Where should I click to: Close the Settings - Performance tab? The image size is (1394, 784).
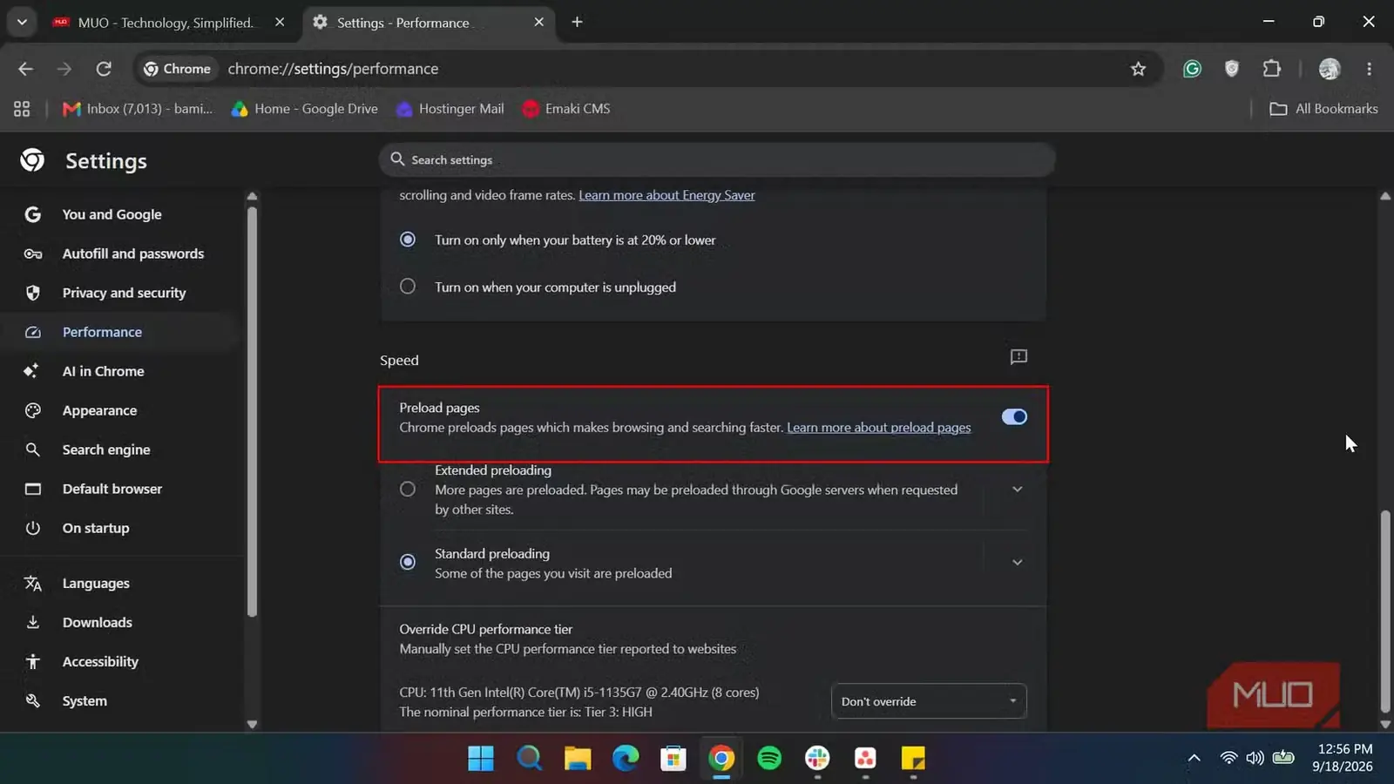539,22
